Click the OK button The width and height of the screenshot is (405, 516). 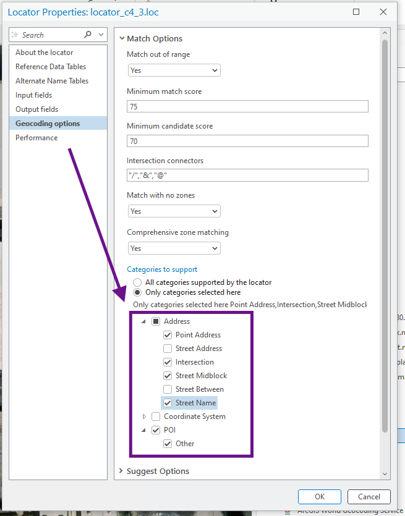point(319,496)
